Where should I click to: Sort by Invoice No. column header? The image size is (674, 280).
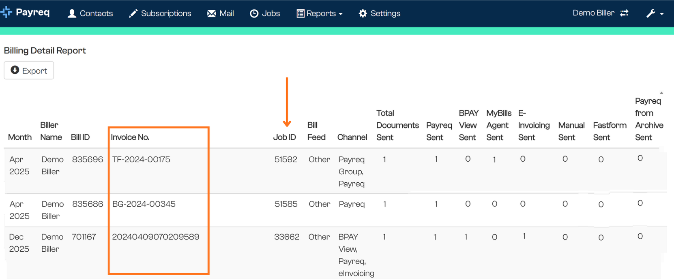(130, 137)
